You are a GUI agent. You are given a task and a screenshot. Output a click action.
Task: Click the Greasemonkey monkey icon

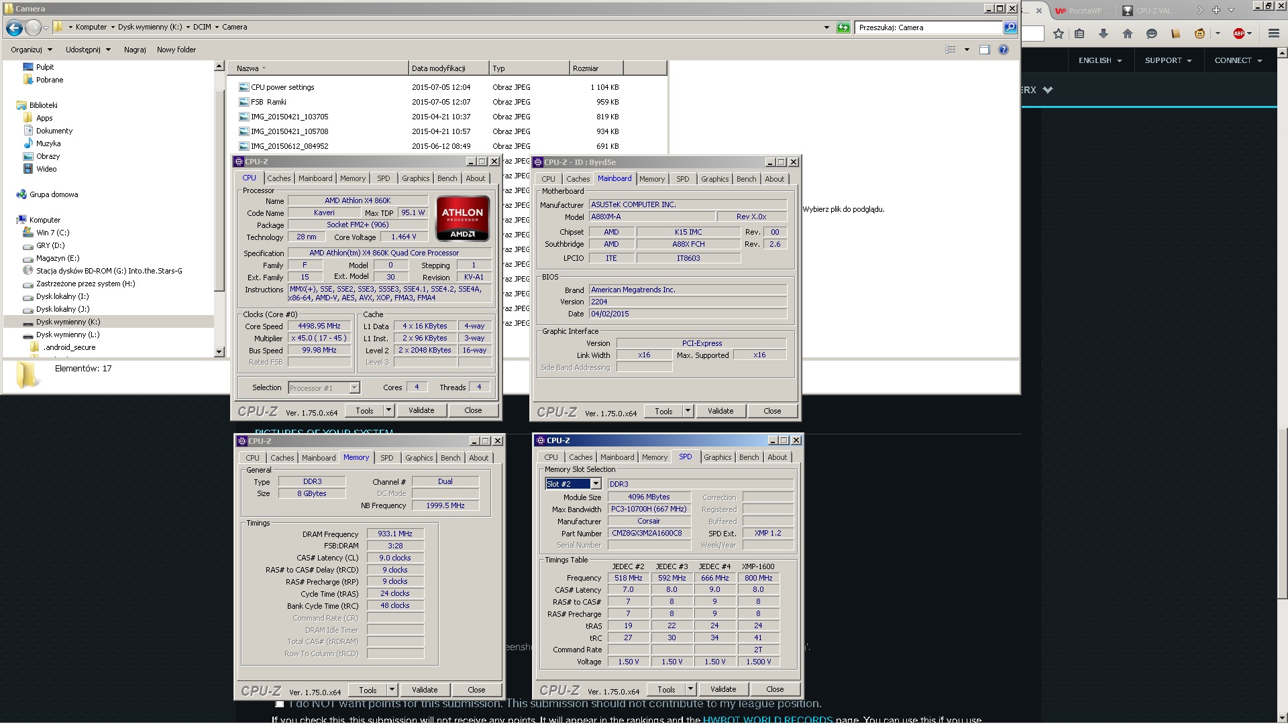pyautogui.click(x=1200, y=34)
